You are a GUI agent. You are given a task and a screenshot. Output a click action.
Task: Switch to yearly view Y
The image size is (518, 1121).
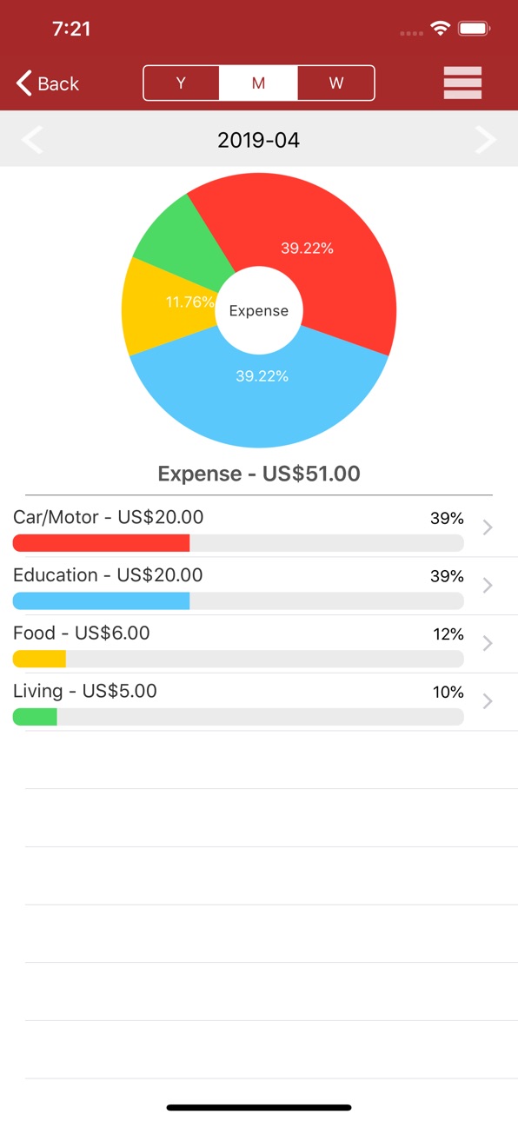[x=181, y=83]
